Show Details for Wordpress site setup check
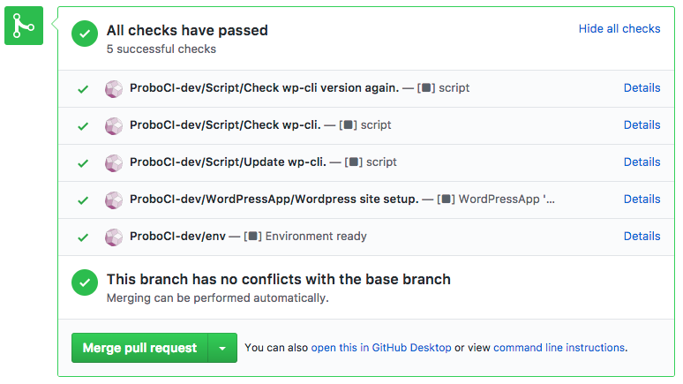 (x=642, y=200)
